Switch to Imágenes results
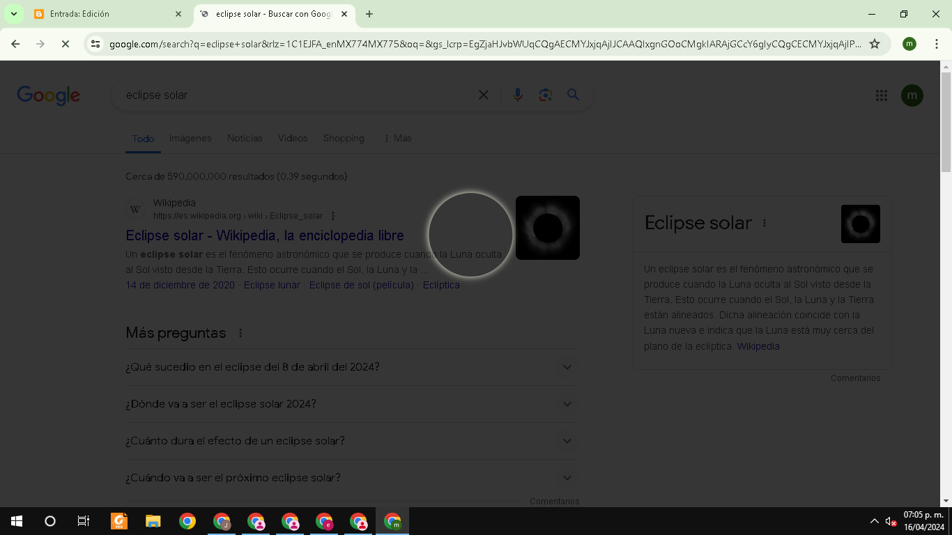952x535 pixels. pos(190,138)
